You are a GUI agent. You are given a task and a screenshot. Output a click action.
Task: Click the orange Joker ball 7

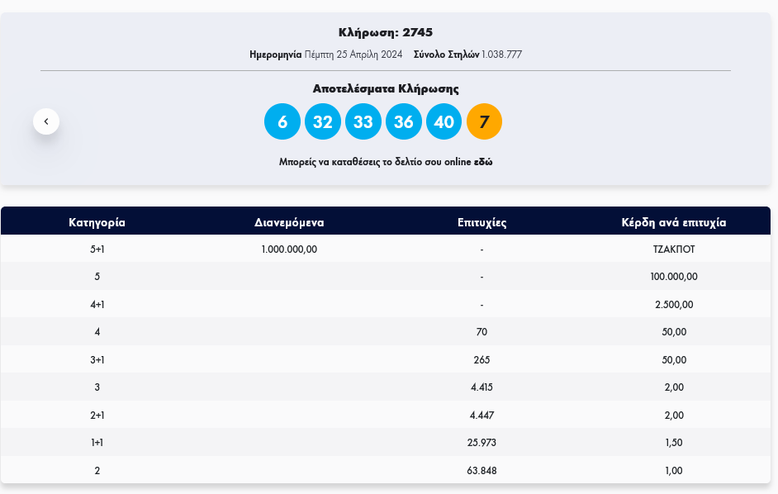pos(484,122)
